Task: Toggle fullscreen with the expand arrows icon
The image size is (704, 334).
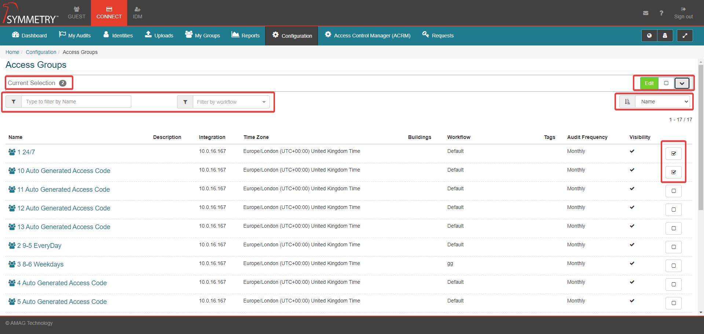Action: click(685, 36)
